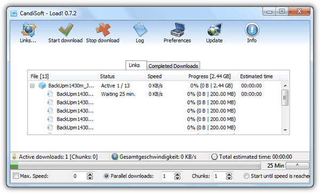
Task: Click the Chunks value field
Action: click(x=220, y=176)
